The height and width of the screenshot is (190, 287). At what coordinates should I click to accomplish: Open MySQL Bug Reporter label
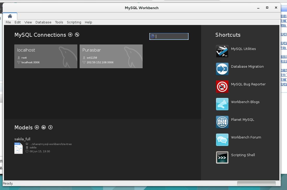tap(248, 84)
